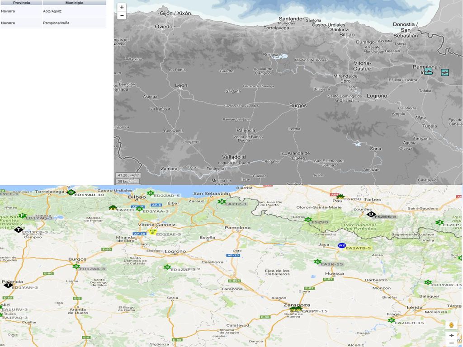Open the ED2ZAE-5 TCP IP marker
Image resolution: width=463 pixels, height=347 pixels.
152,232
